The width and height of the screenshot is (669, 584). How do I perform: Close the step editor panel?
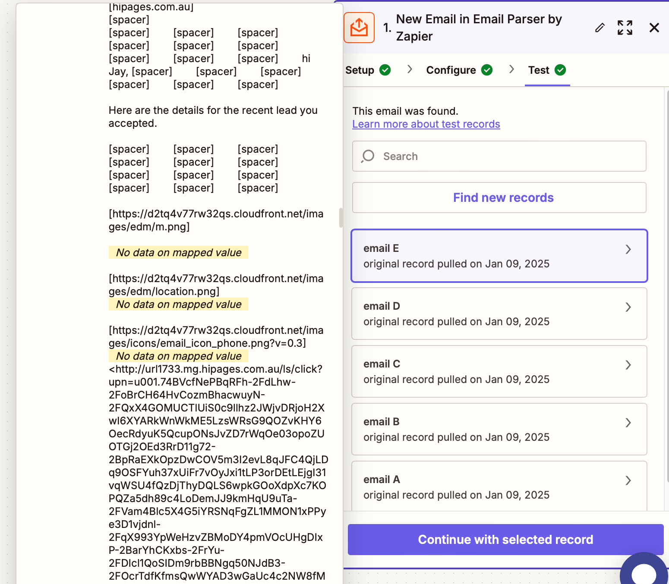point(654,28)
